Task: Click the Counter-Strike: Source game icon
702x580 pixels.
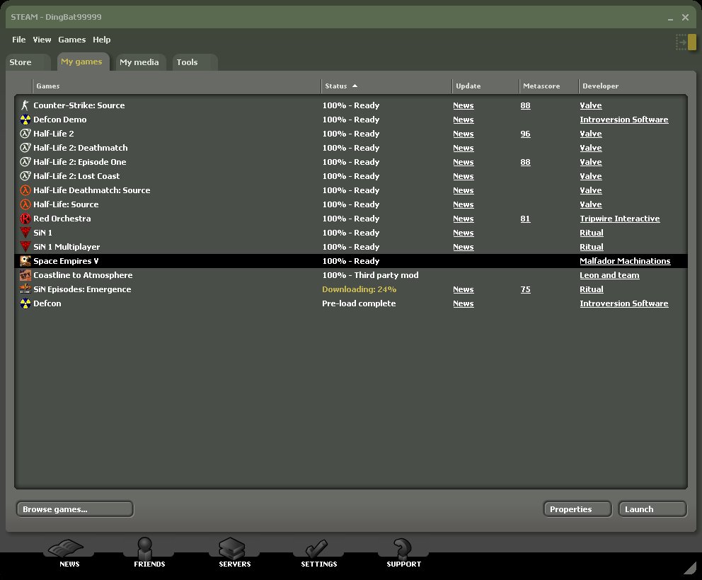Action: (x=25, y=105)
